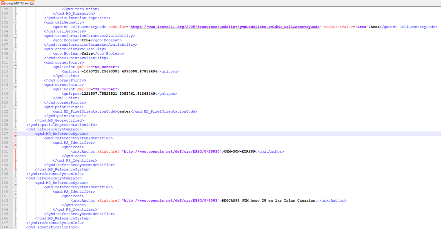Collapse first gmd:referenceSystemInfo at line 126
The height and width of the screenshot is (229, 441).
[15, 129]
